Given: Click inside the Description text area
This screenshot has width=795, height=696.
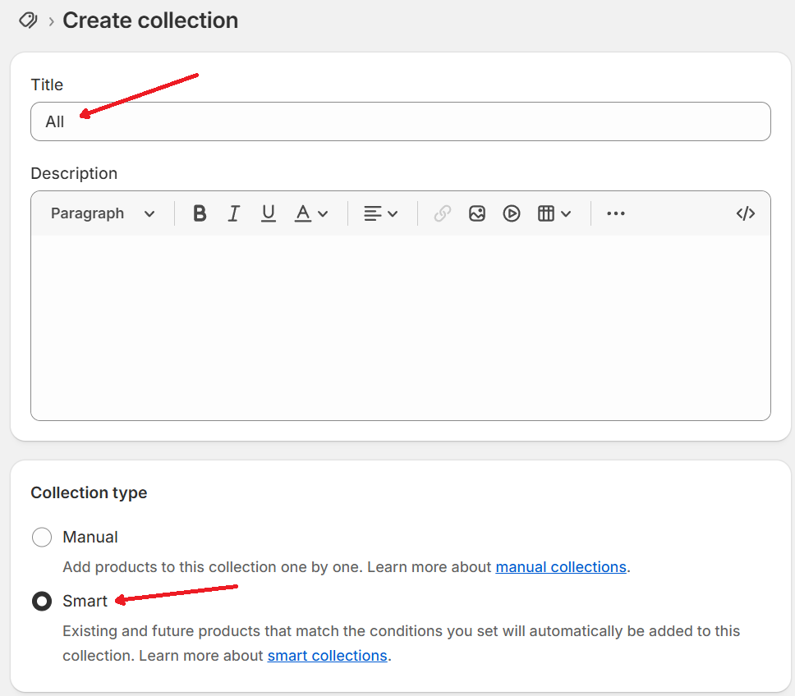Looking at the screenshot, I should coord(401,327).
